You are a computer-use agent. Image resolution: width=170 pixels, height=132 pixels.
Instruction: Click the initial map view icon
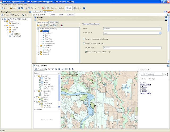66,69
